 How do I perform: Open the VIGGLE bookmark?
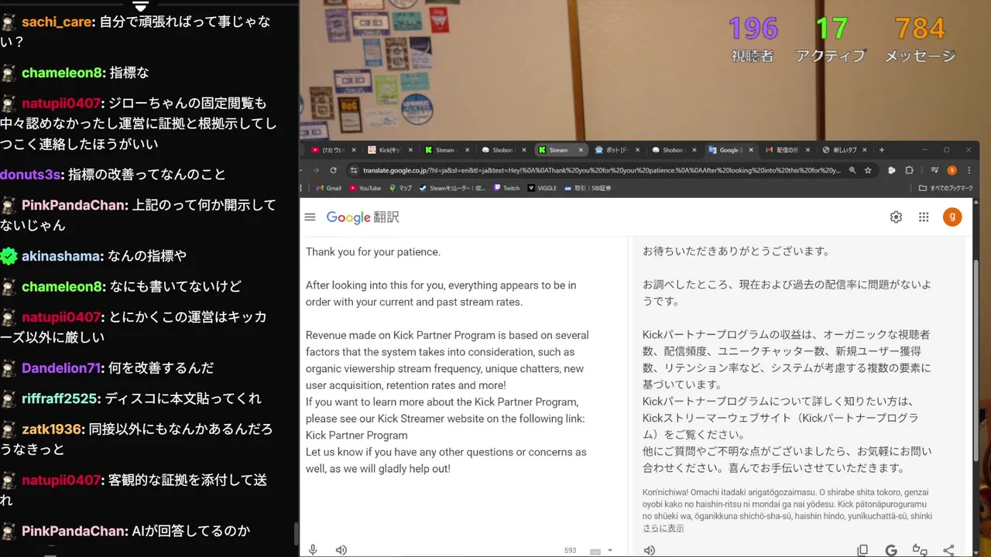pos(542,188)
